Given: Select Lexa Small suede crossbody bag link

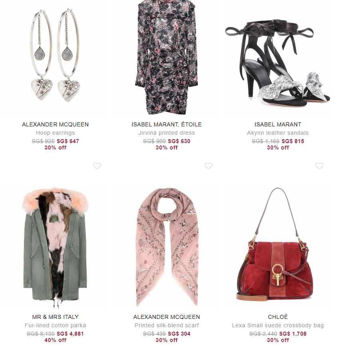Looking at the screenshot, I should click(x=278, y=325).
